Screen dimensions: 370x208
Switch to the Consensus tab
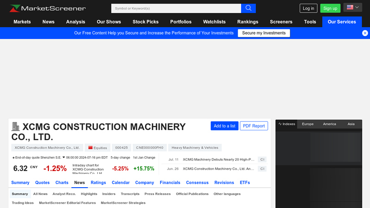pyautogui.click(x=197, y=183)
